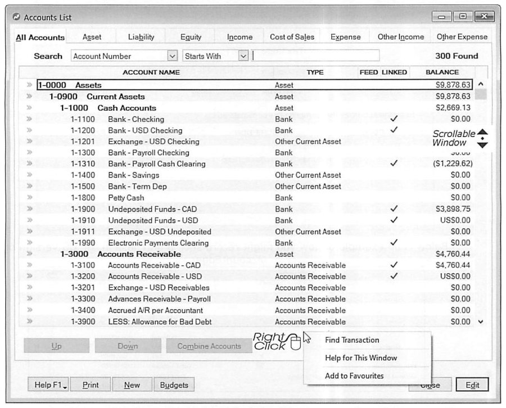The image size is (506, 408).
Task: Switch to the Expense tab
Action: pos(345,37)
